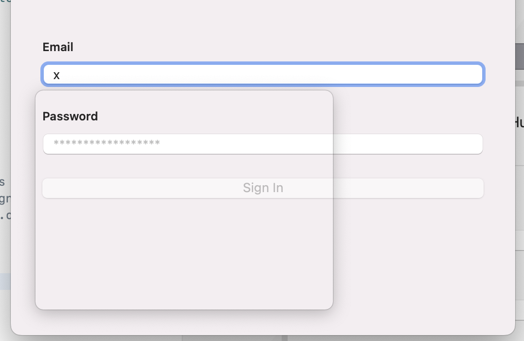Click the bold "Email" label
The height and width of the screenshot is (341, 524).
pyautogui.click(x=58, y=47)
